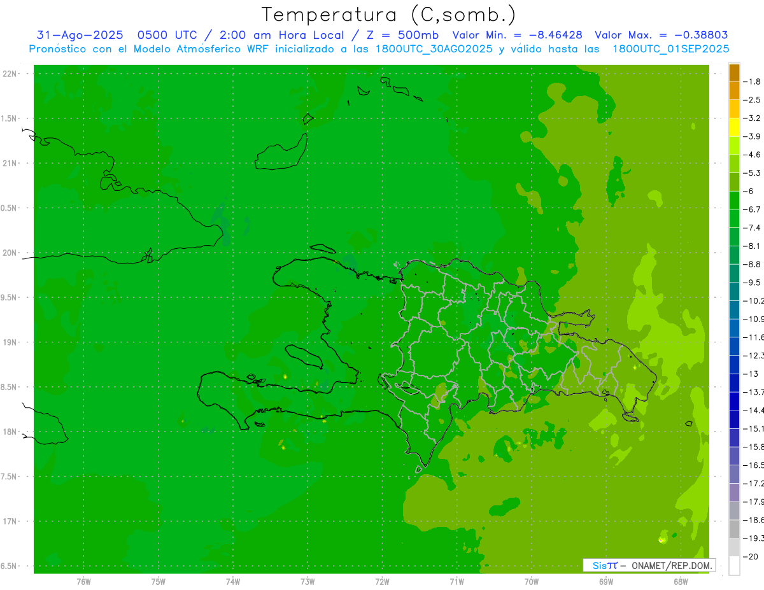Viewport: 764px width, 590px height.
Task: Click the '-10.2' colorbar label
Action: 754,300
